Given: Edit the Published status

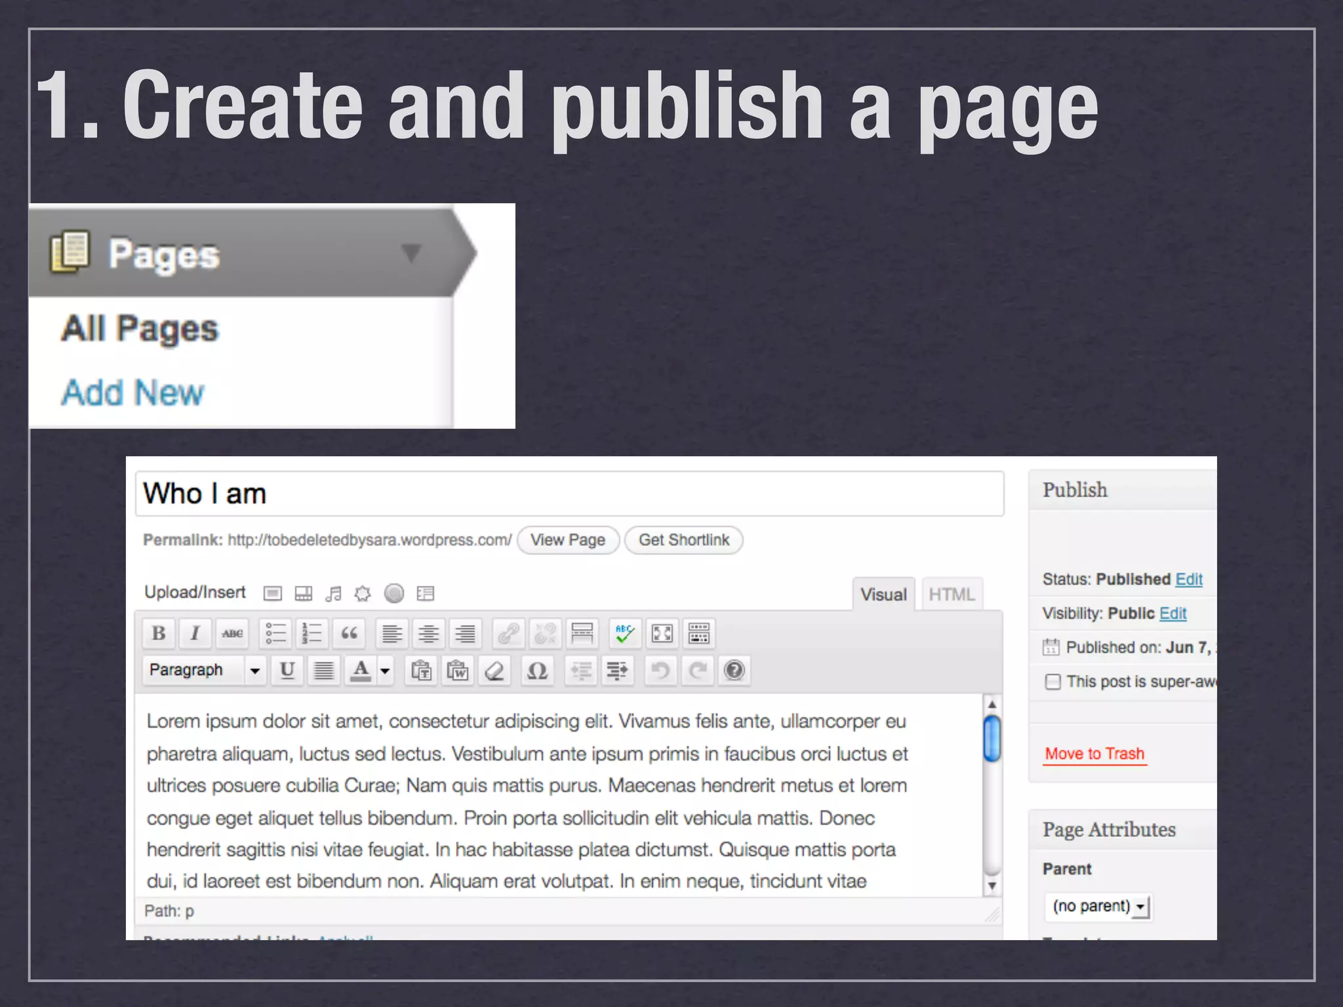Looking at the screenshot, I should point(1189,580).
